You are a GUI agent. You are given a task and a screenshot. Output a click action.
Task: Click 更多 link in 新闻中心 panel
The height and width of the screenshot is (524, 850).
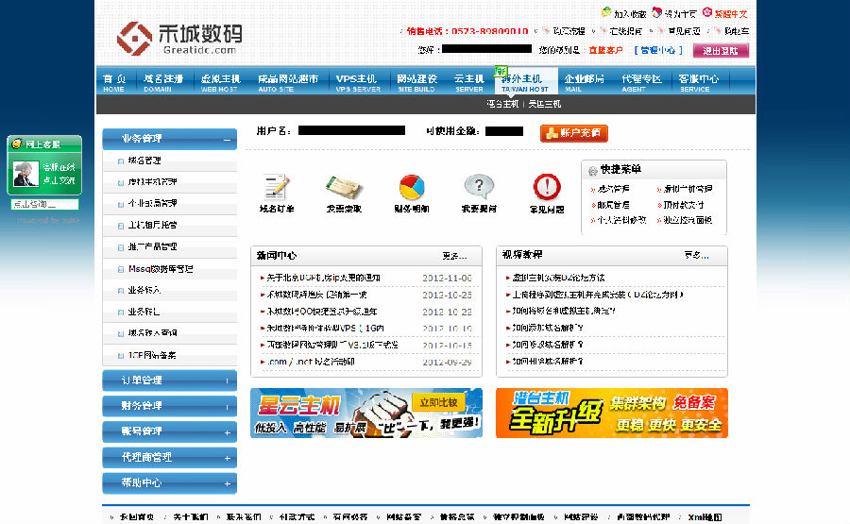(x=454, y=255)
